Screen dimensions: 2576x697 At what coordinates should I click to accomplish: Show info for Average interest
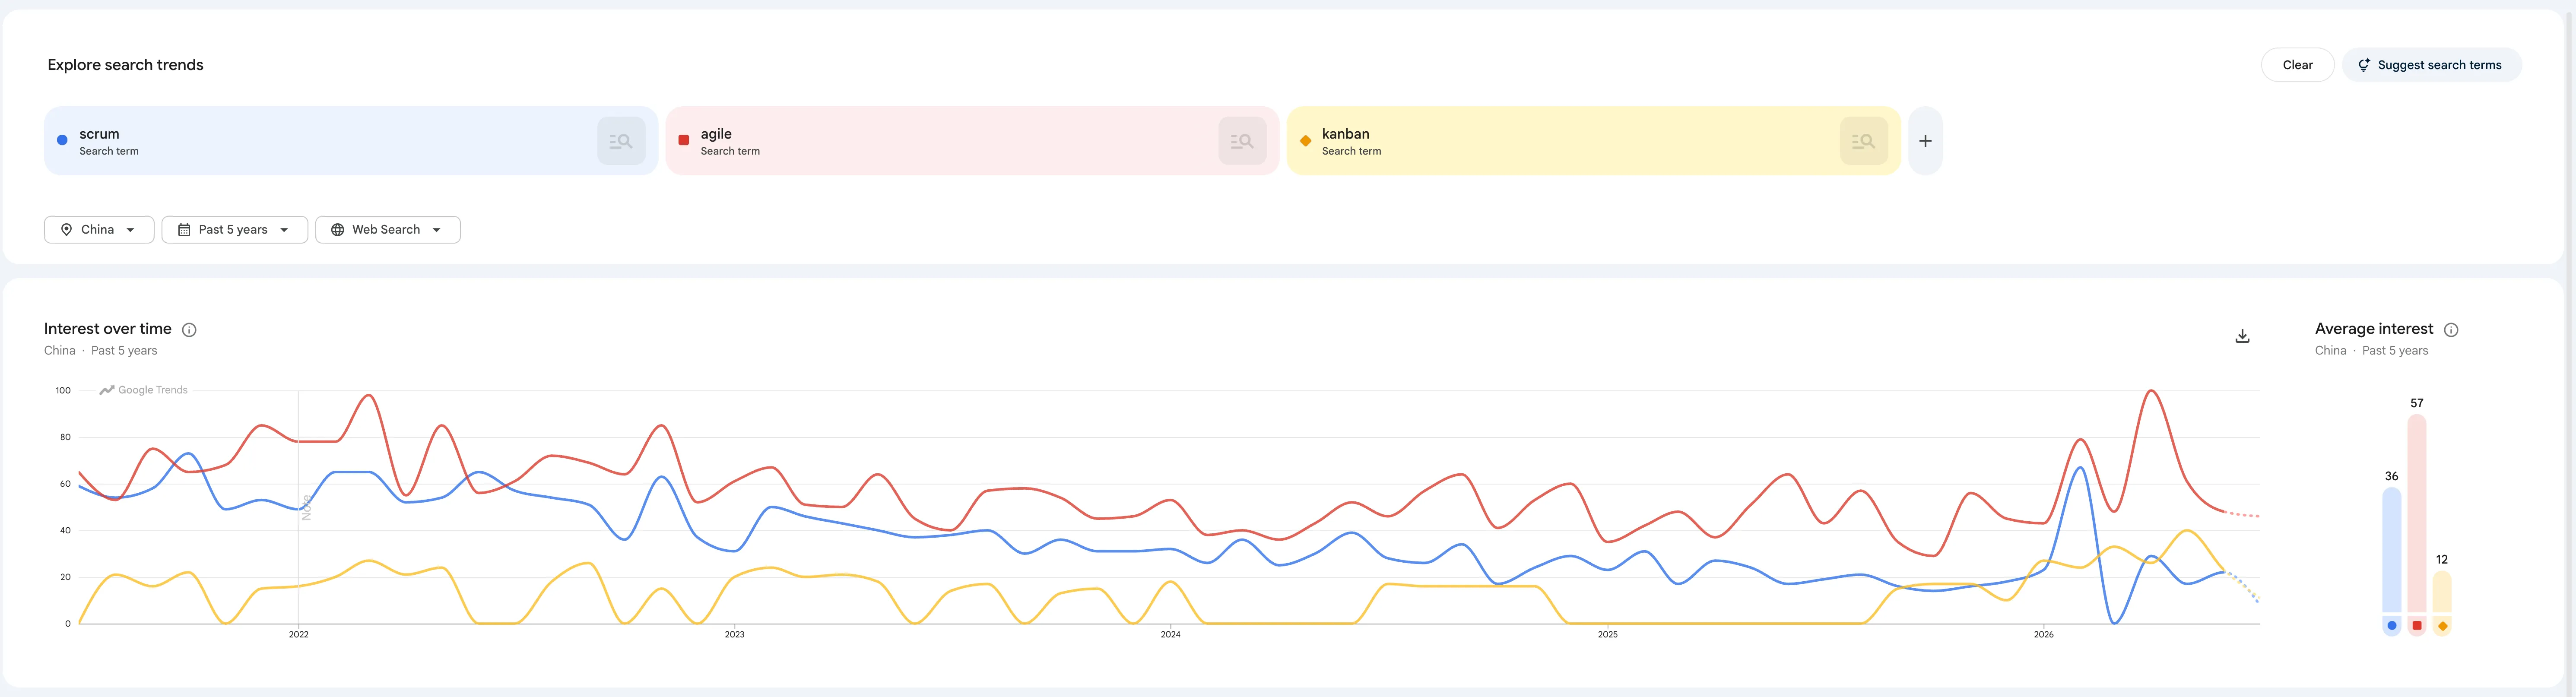pos(2451,330)
